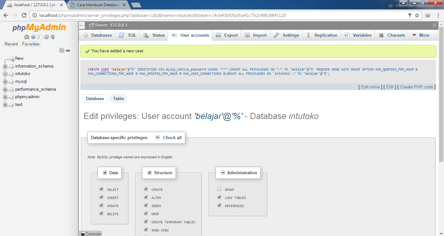Open the More dropdown menu

coord(421,35)
